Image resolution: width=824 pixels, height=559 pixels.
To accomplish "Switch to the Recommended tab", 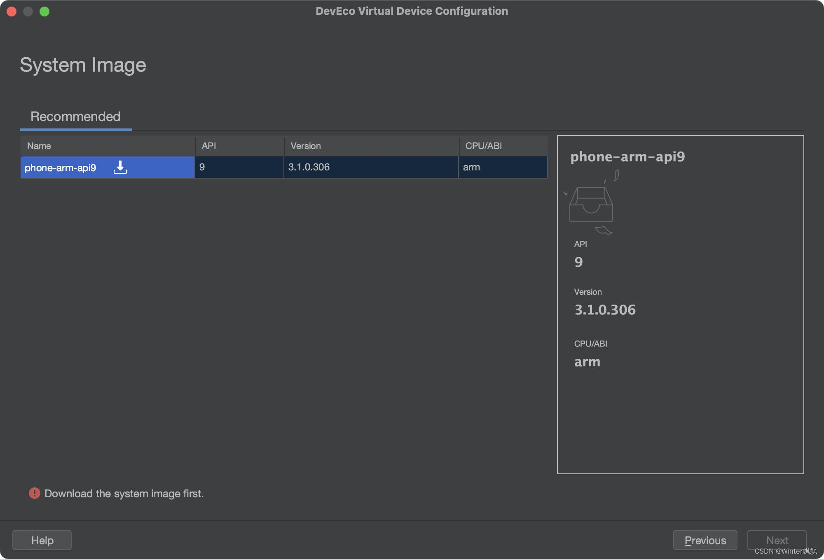I will [x=75, y=116].
